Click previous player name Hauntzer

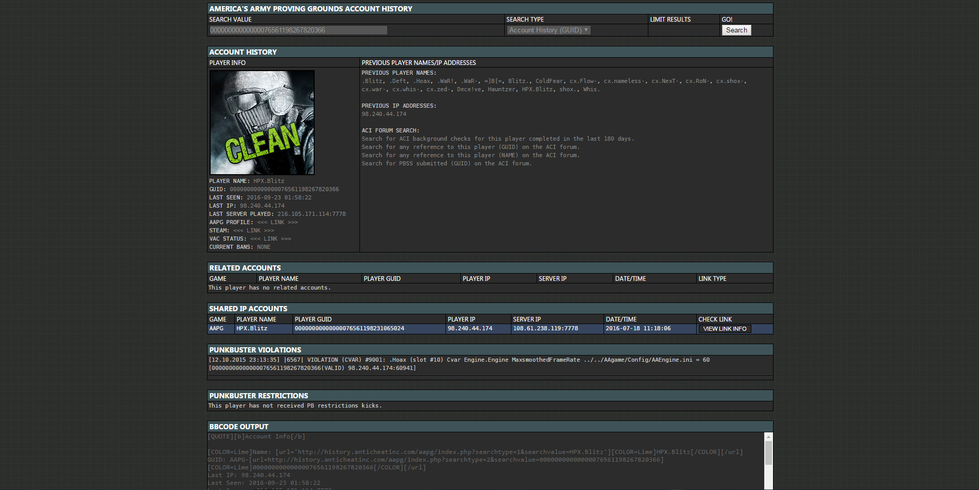(503, 89)
